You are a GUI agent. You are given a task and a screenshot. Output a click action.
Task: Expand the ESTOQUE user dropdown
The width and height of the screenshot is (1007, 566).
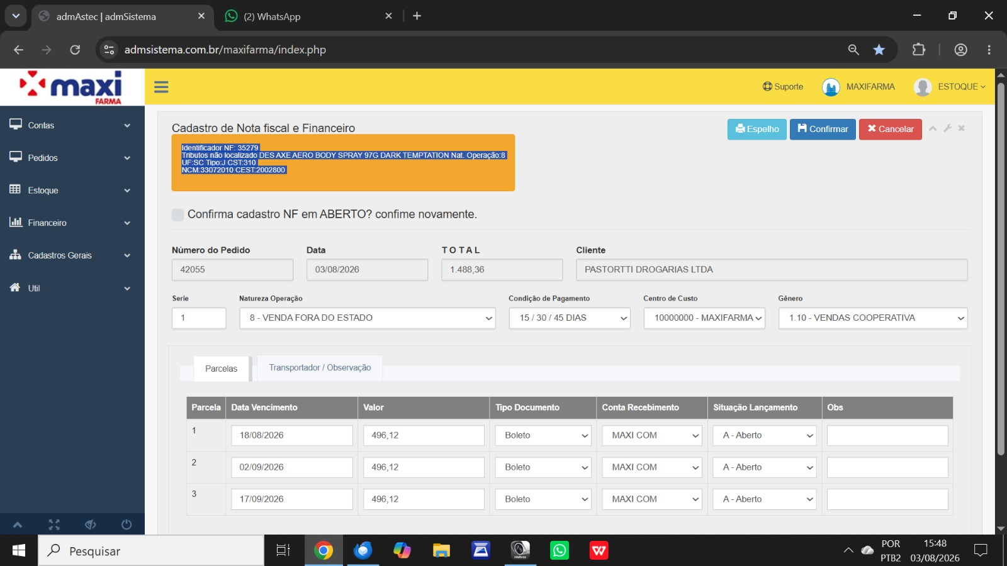(961, 87)
